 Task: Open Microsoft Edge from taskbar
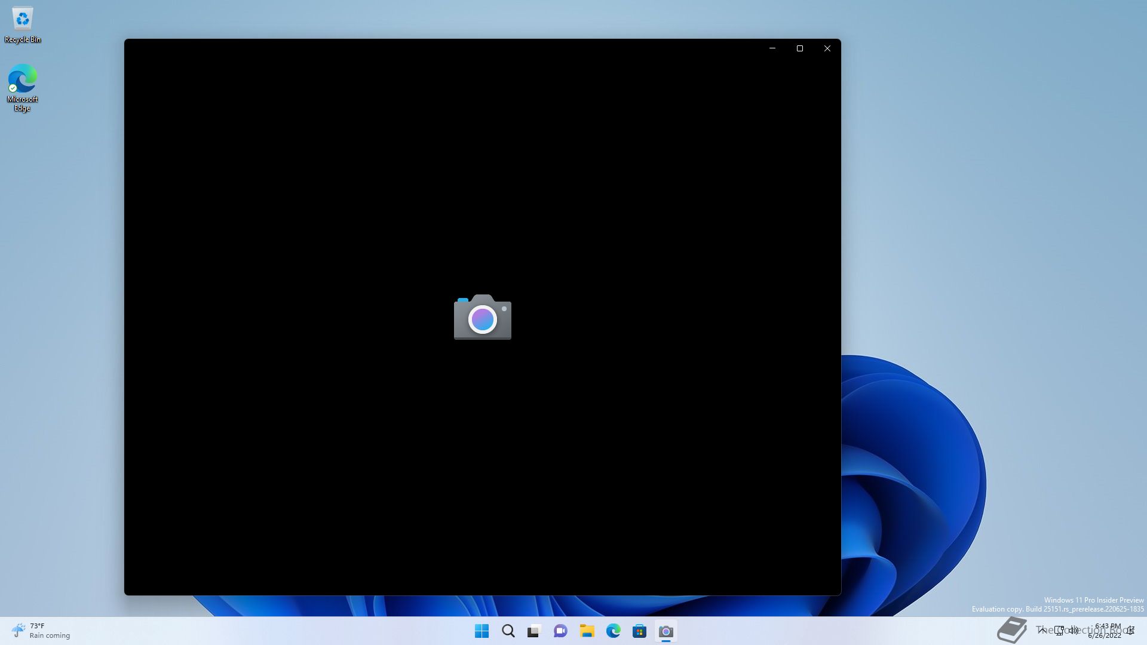(613, 631)
